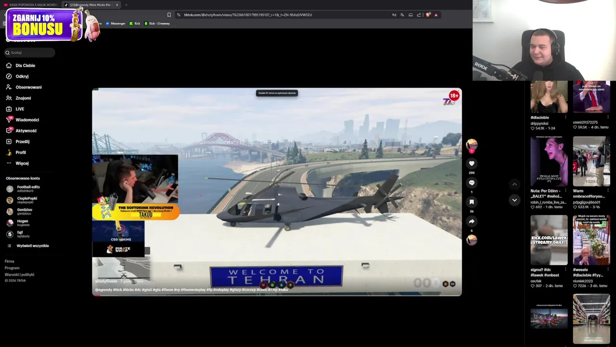Open comments with speech bubble icon
This screenshot has width=616, height=347.
point(472,183)
